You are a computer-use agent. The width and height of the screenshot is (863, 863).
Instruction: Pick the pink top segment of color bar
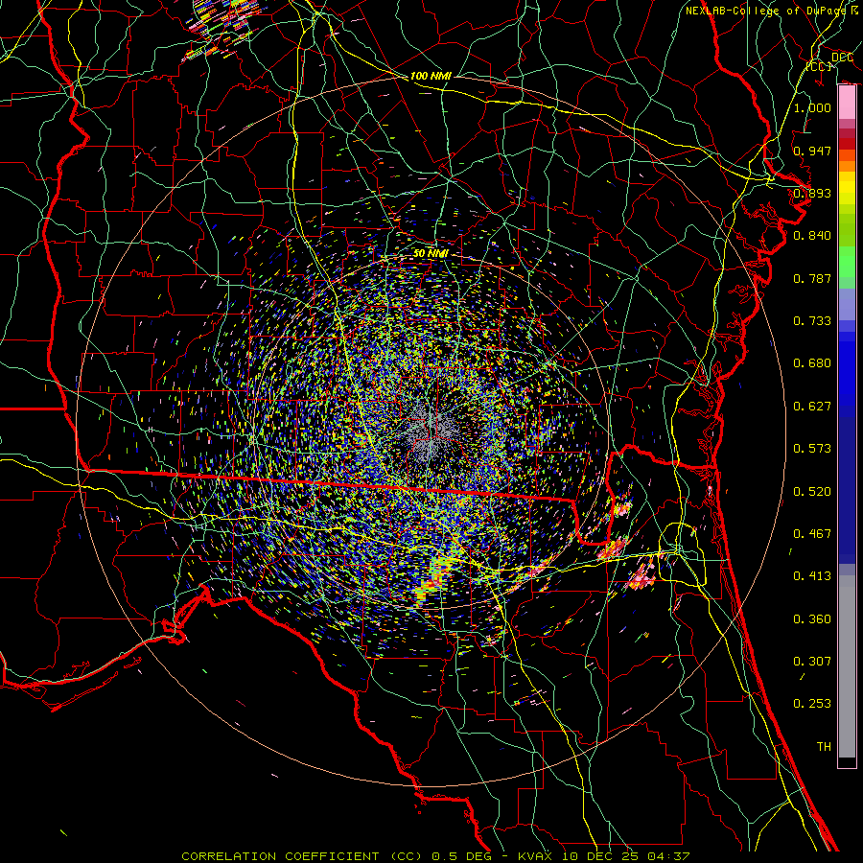[847, 103]
